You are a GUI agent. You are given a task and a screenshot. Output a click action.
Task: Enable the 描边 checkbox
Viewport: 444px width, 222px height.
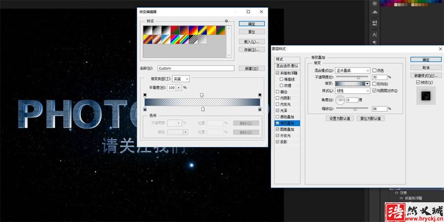point(277,92)
